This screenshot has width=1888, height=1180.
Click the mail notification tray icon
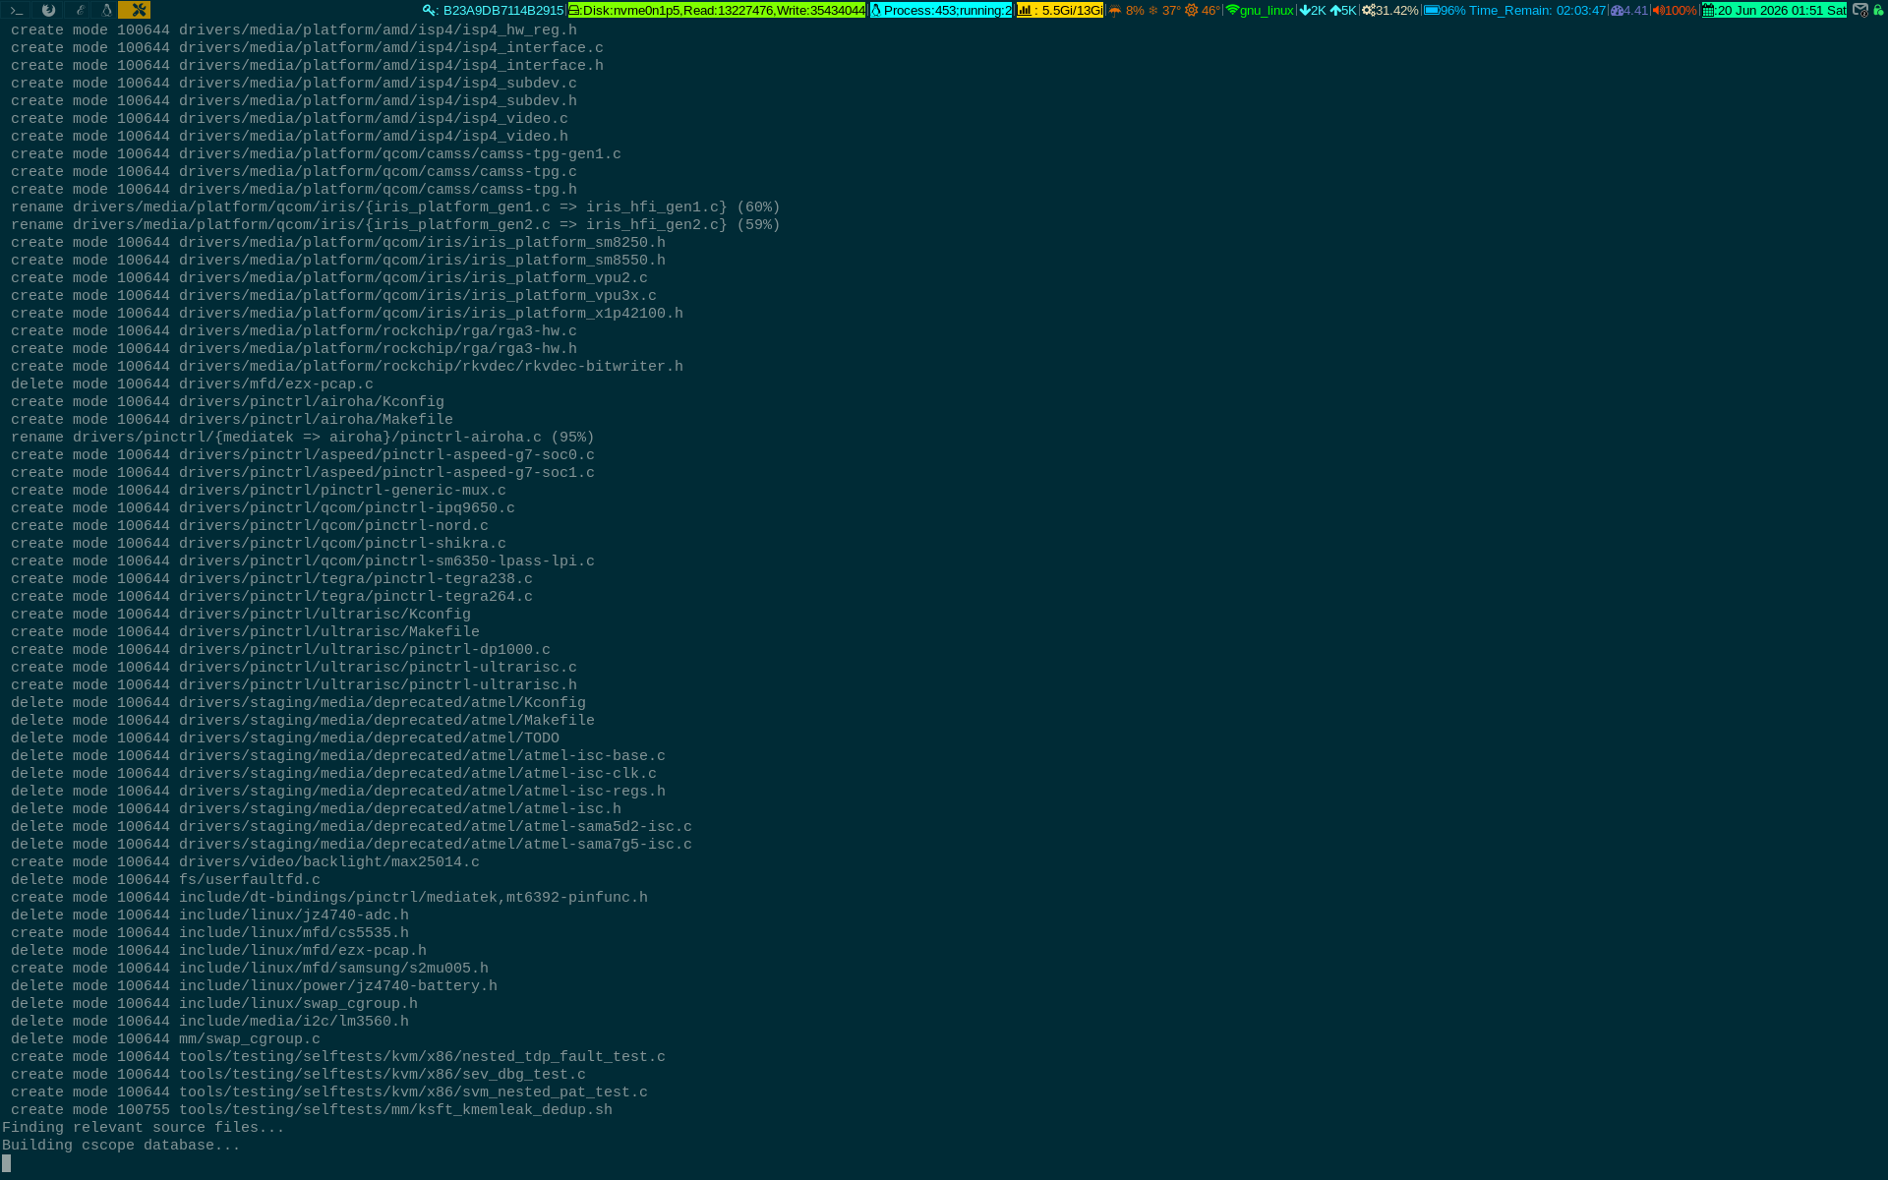1860,10
